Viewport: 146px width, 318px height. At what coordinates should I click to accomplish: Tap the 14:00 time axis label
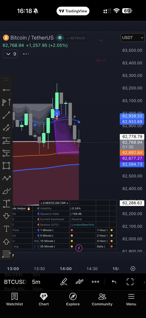point(66,268)
